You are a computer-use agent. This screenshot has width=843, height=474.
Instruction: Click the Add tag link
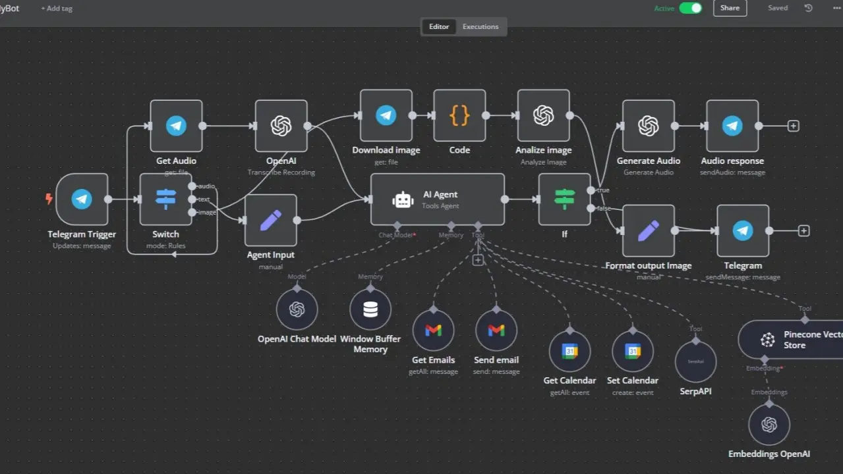point(57,9)
